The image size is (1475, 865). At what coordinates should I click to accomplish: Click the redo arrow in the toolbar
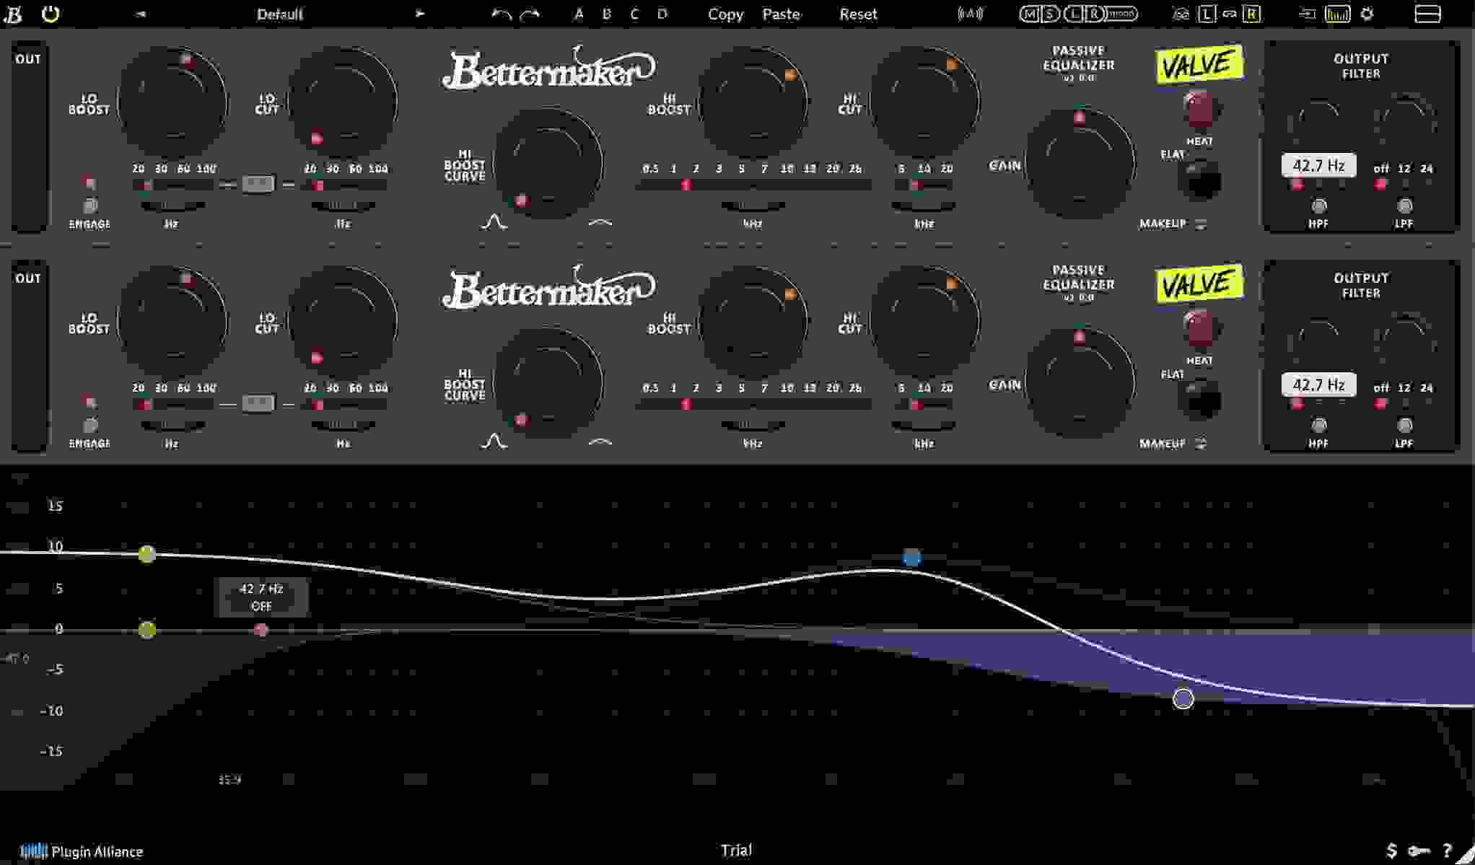531,13
